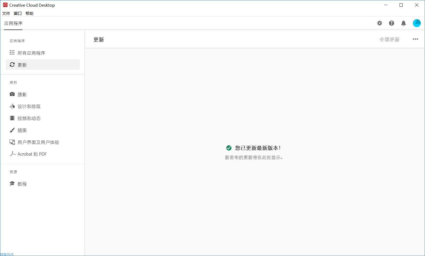Click the Acrobat icon beside Acrobat 和 PDF
The image size is (425, 256).
coord(12,154)
